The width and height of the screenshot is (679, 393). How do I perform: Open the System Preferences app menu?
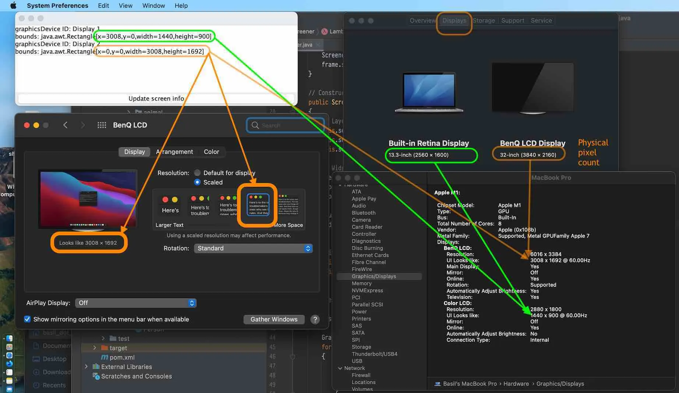pos(57,6)
